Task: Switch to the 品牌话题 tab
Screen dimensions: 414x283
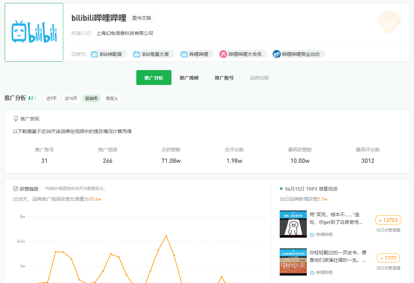Action: pyautogui.click(x=259, y=78)
